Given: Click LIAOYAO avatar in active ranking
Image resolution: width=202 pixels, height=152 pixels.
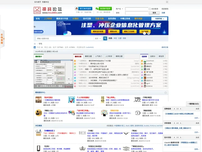Looking at the screenshot, I should [x=145, y=61].
